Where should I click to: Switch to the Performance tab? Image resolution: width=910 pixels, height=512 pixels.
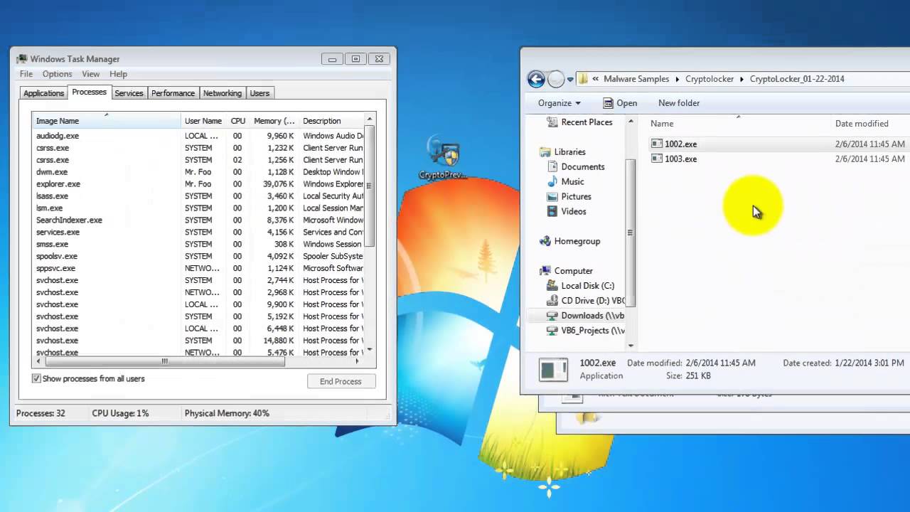(x=173, y=93)
